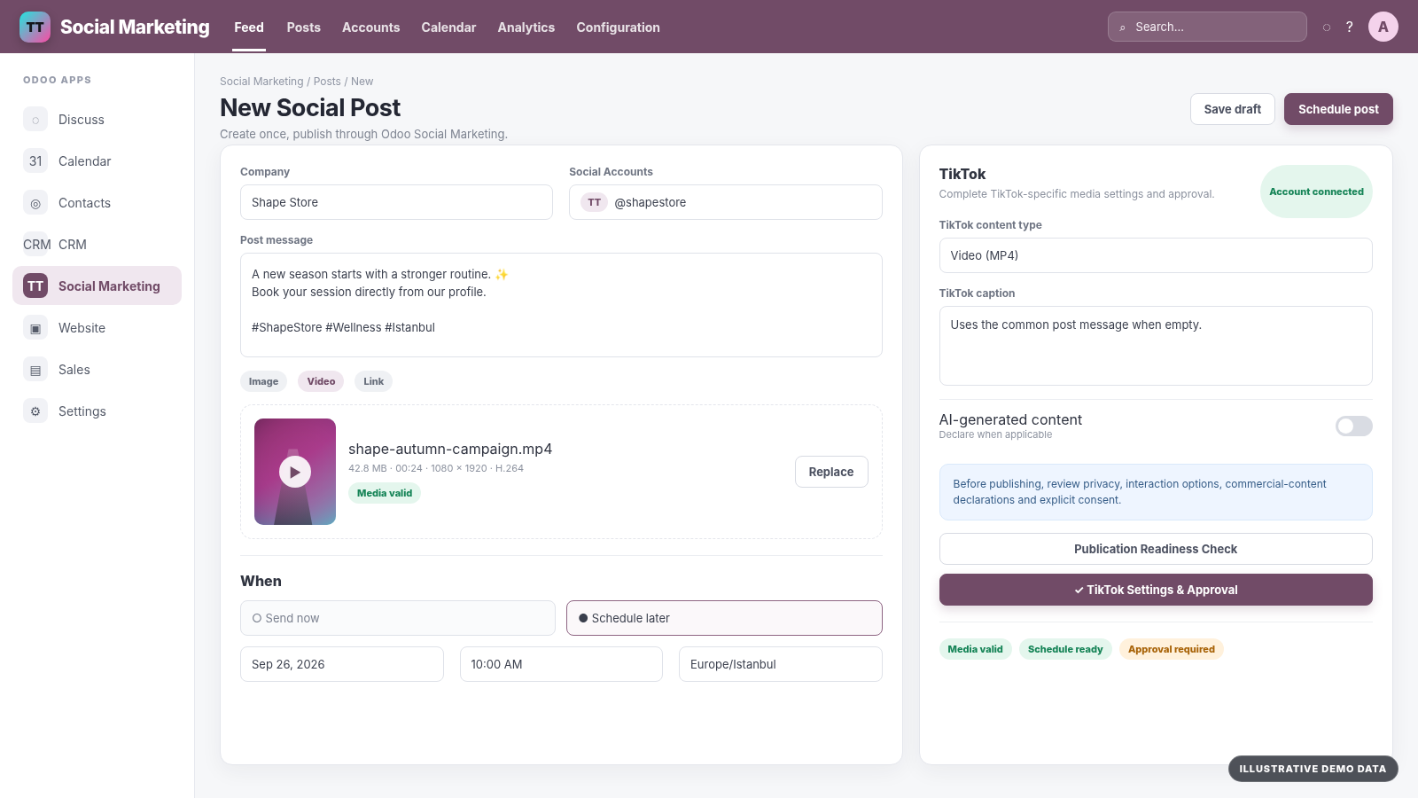The image size is (1418, 798).
Task: Toggle the AI-generated content switch
Action: click(x=1353, y=426)
